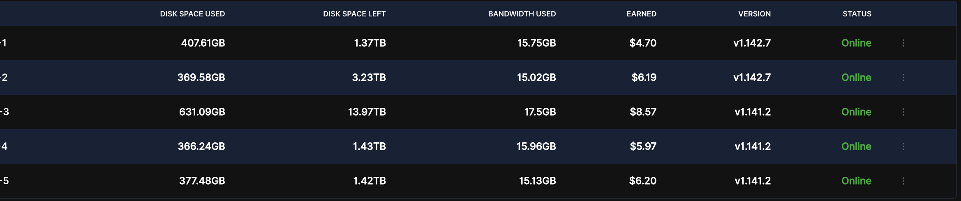Sort nodes by the Earned column
The image size is (961, 201).
[641, 14]
